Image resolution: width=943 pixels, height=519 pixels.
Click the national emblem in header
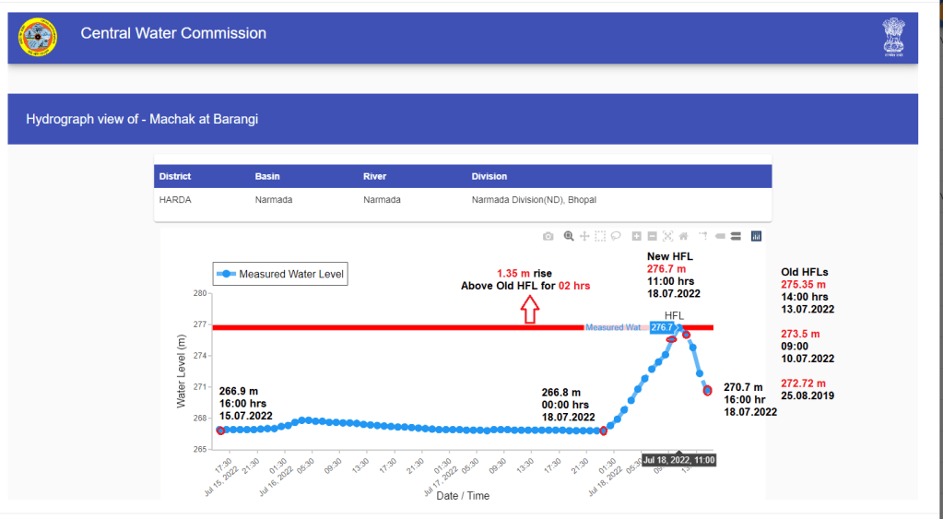[x=894, y=38]
